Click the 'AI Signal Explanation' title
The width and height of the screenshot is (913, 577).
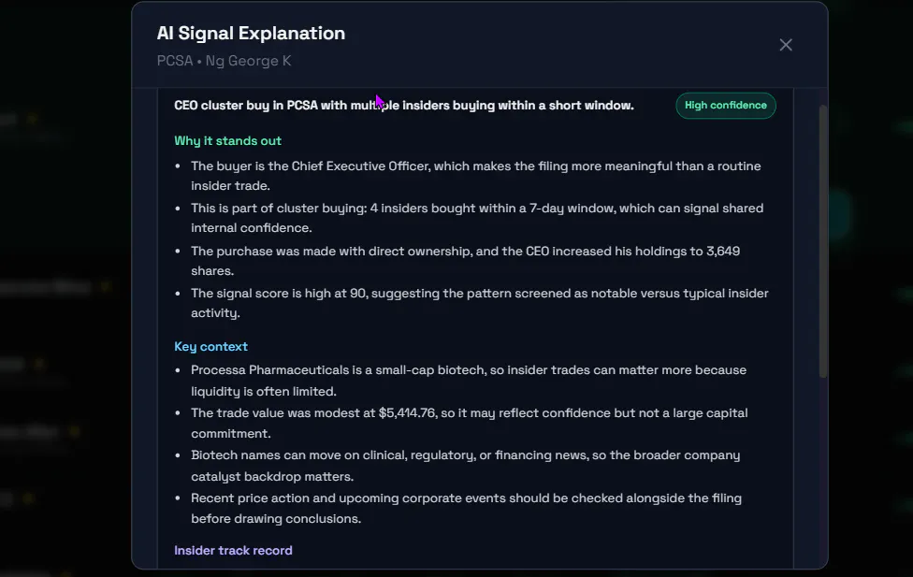(x=251, y=33)
